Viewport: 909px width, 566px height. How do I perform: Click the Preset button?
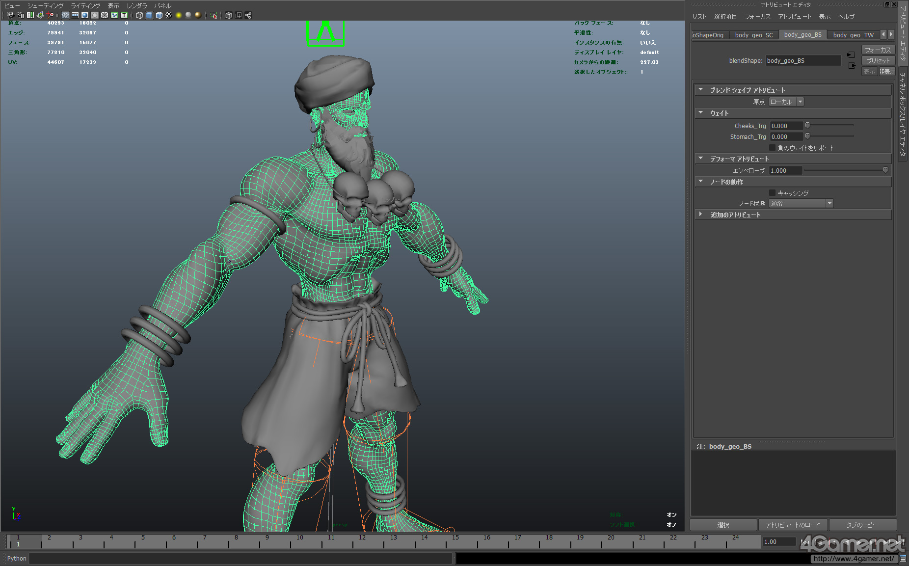click(x=878, y=60)
